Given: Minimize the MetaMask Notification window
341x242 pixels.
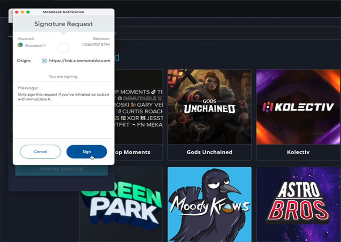Looking at the screenshot, I should 22,12.
